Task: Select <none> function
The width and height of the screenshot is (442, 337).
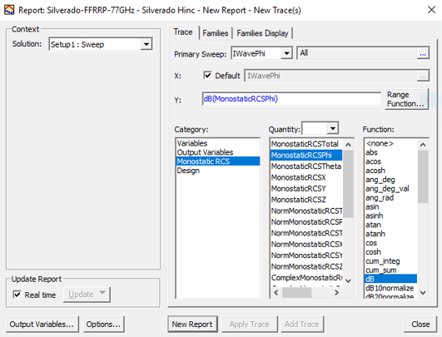Action: click(x=390, y=143)
